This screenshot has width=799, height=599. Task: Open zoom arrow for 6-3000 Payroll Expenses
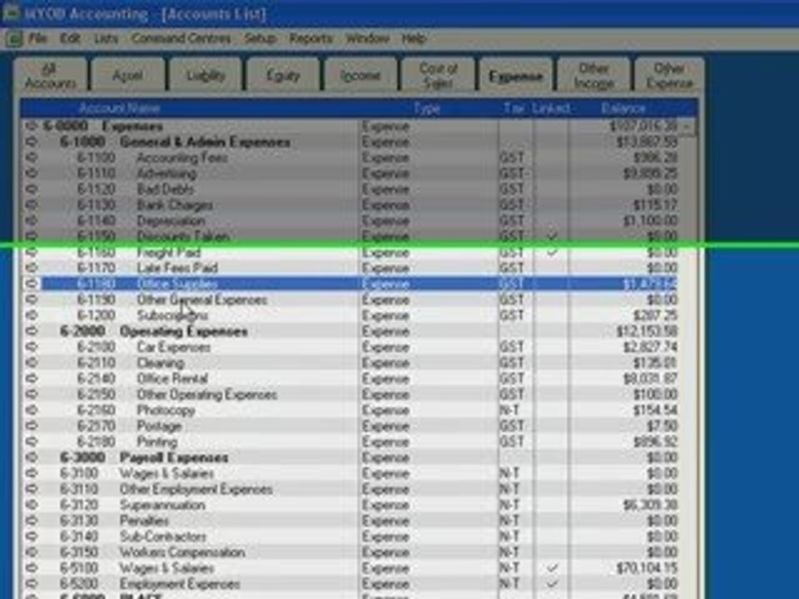pos(32,458)
